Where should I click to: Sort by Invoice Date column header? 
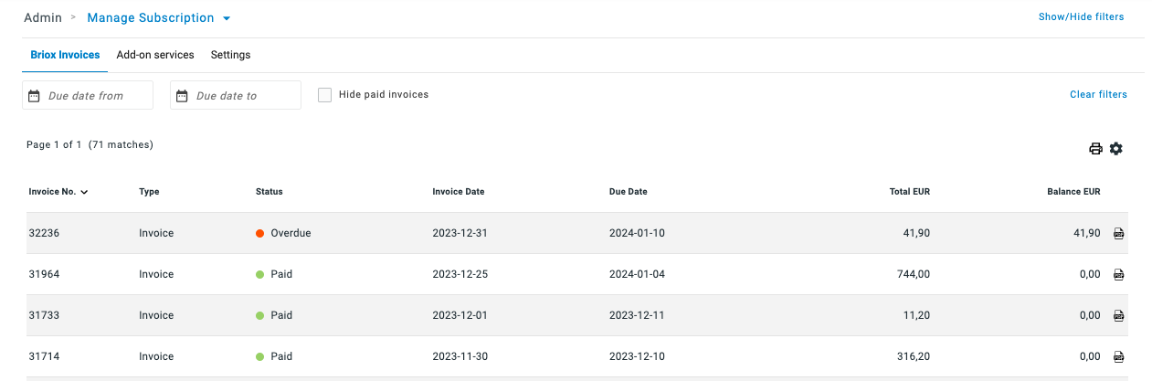459,192
